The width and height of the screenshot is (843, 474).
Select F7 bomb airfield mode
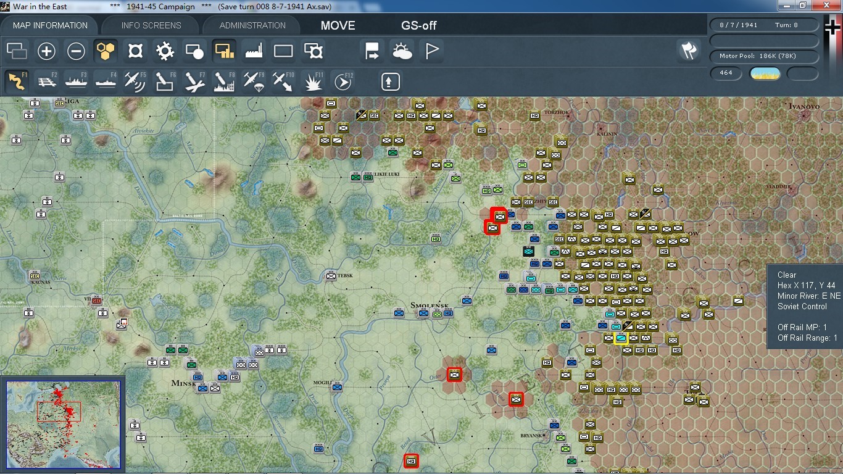point(194,81)
